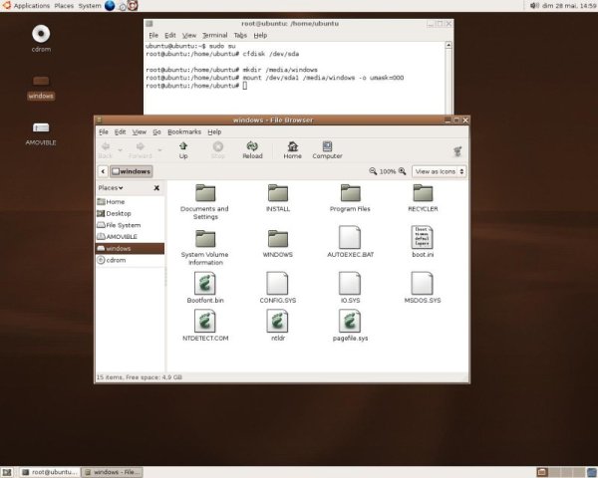This screenshot has width=598, height=478.
Task: Click the windows path button
Action: coord(132,171)
